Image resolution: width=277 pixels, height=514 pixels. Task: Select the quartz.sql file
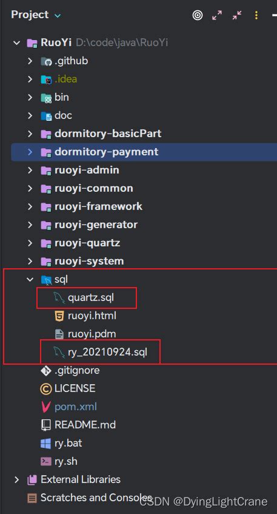coord(91,297)
